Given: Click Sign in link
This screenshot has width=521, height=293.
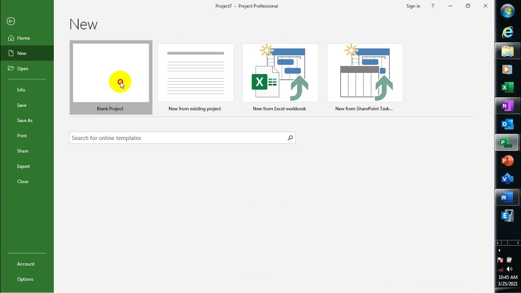Looking at the screenshot, I should pos(413,6).
